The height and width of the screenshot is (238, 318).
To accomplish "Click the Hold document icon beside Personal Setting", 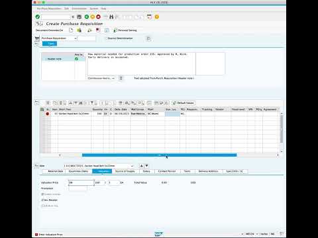I will pos(79,30).
